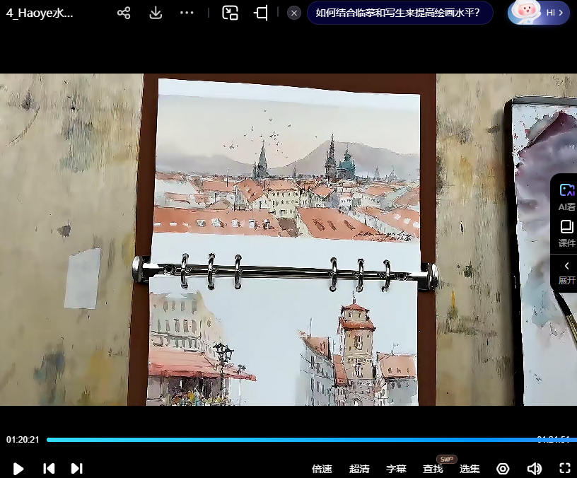Open the 查找 search feature
The width and height of the screenshot is (577, 478).
[x=433, y=468]
